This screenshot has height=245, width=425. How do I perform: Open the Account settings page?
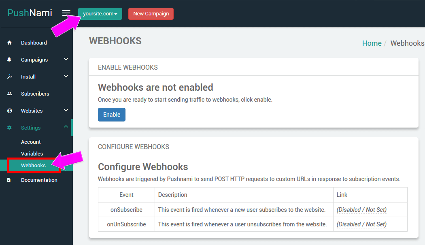click(x=31, y=142)
